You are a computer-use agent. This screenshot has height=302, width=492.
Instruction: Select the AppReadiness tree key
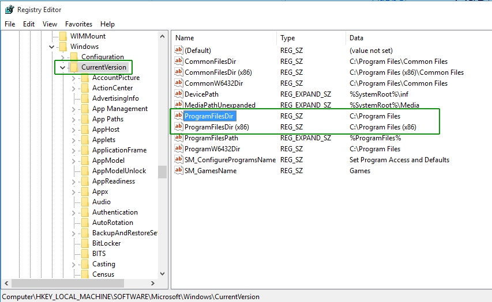point(114,181)
